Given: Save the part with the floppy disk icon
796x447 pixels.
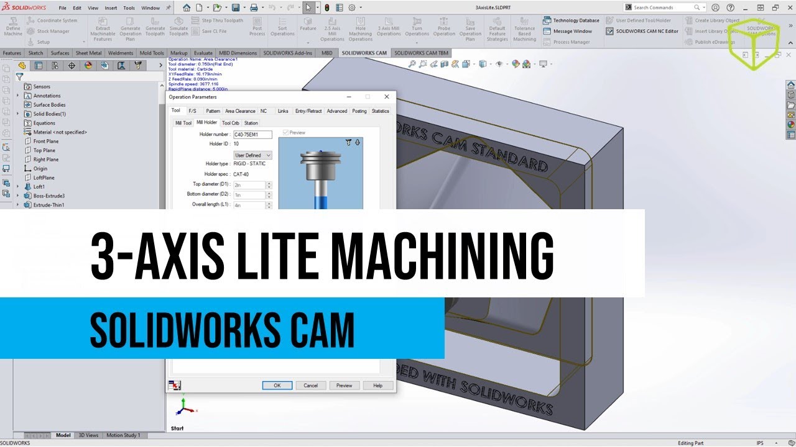Looking at the screenshot, I should click(236, 8).
